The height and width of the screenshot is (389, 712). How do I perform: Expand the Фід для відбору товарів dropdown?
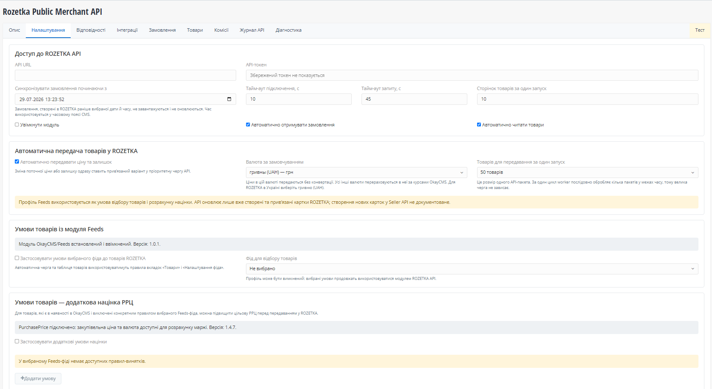click(x=472, y=269)
